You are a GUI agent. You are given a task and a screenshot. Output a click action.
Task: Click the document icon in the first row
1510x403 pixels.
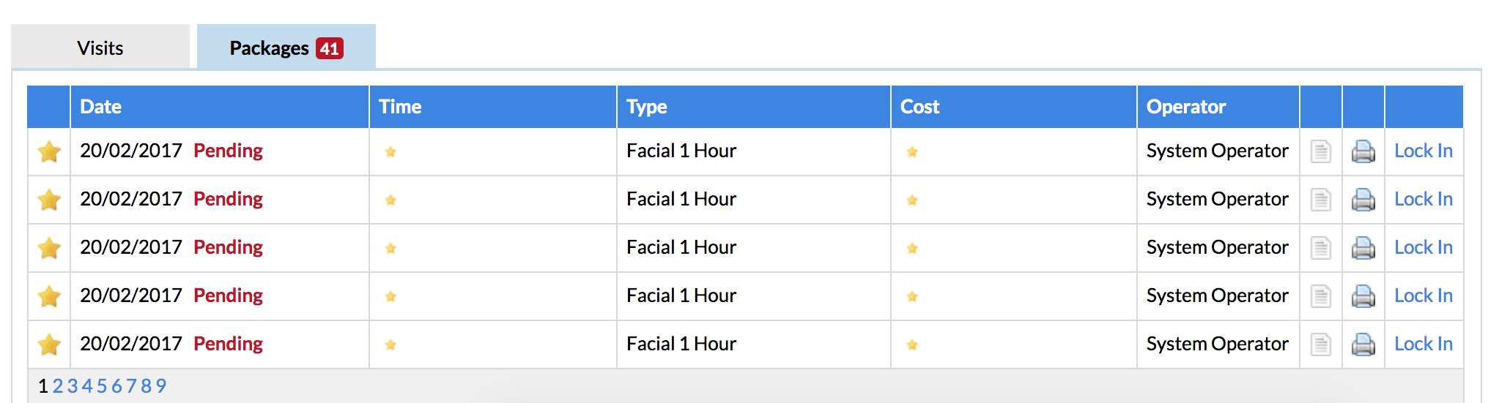1320,151
